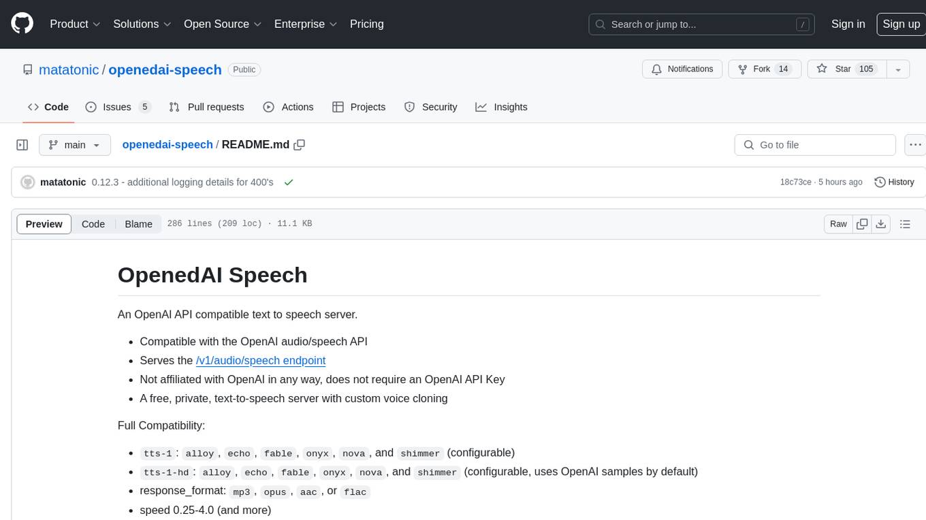Open the Pricing page
The width and height of the screenshot is (926, 520).
pos(366,24)
